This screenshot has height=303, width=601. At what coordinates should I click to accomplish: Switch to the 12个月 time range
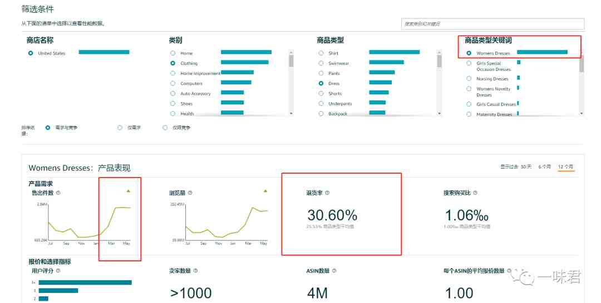pyautogui.click(x=566, y=166)
